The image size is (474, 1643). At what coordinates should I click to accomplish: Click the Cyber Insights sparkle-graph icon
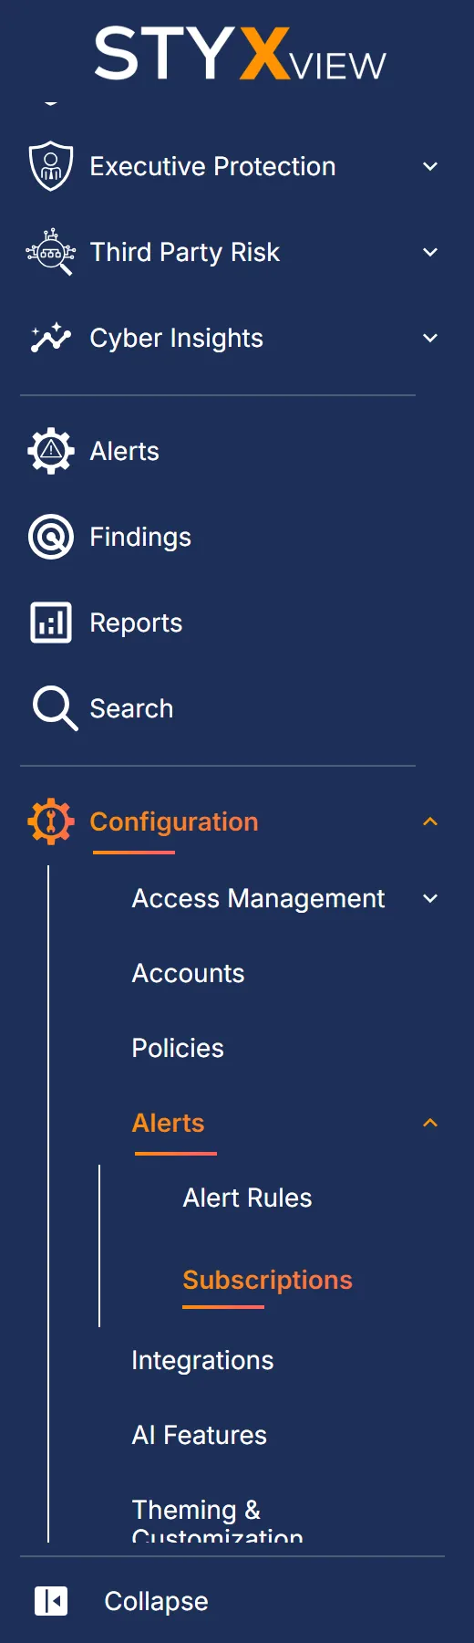[x=51, y=338]
